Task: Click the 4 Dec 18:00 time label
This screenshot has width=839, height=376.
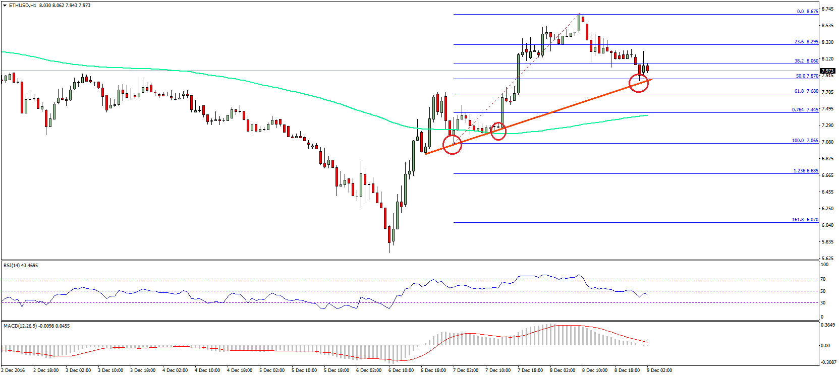Action: coord(240,370)
